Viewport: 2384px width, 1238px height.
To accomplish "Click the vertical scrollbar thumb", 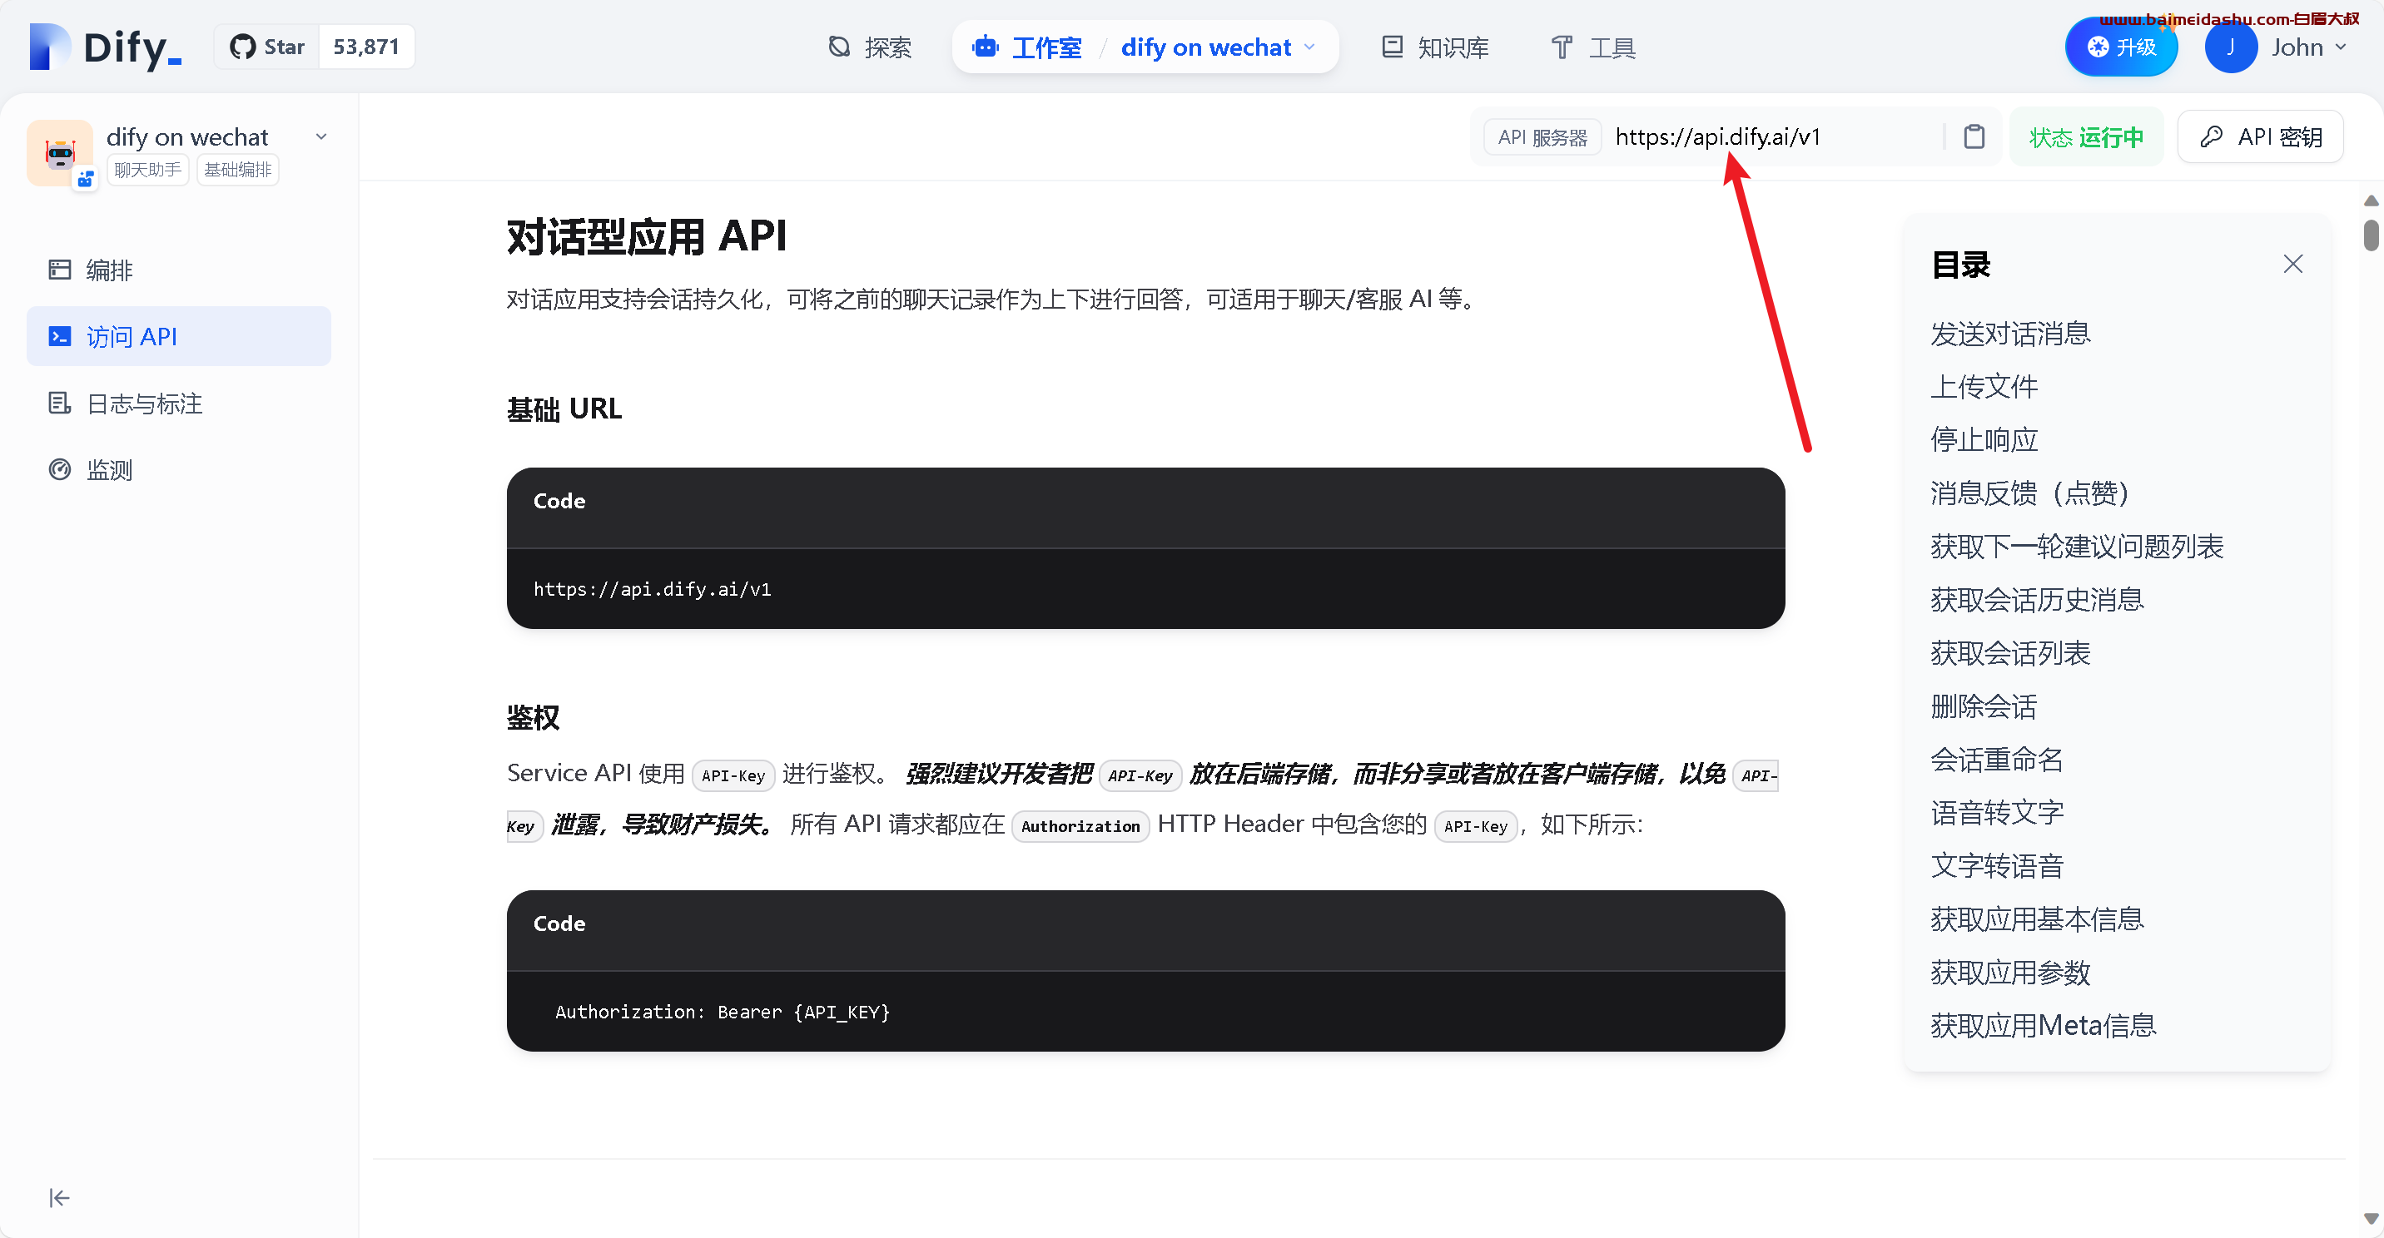I will coord(2371,235).
